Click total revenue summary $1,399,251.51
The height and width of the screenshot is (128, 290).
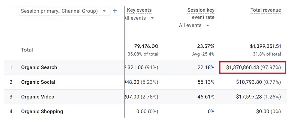(265, 46)
